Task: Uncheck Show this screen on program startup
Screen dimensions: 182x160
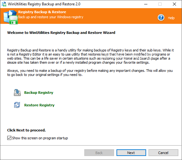Action: click(x=9, y=138)
